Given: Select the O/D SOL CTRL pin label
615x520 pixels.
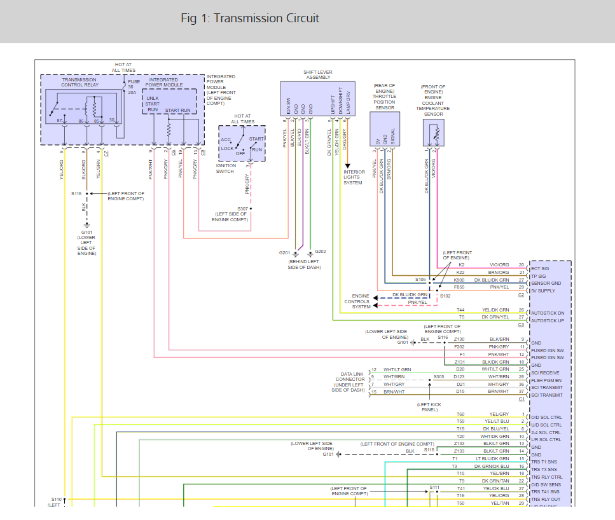Looking at the screenshot, I should coord(546,417).
